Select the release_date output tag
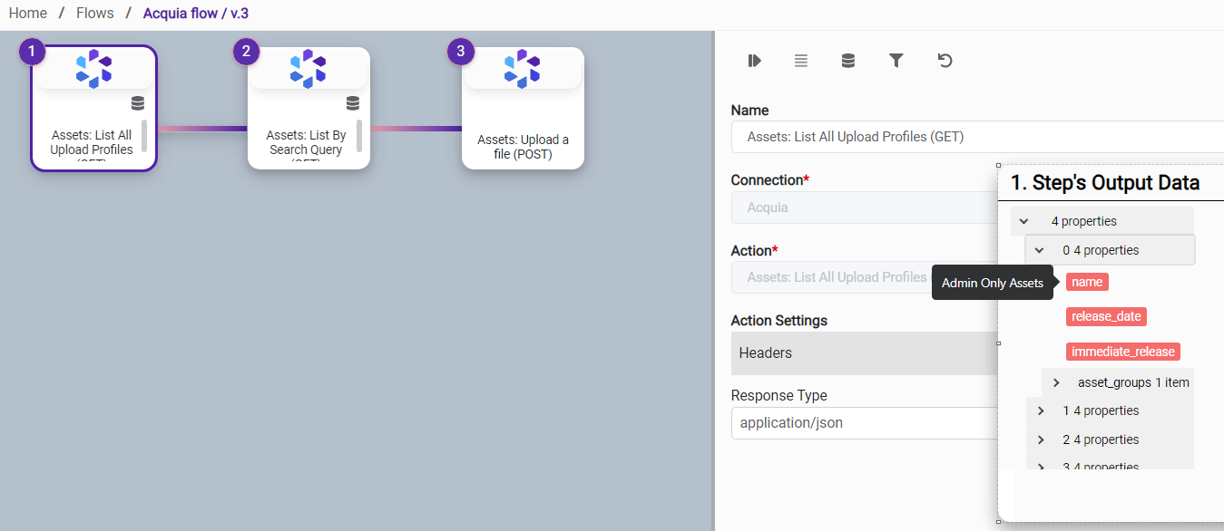Screen dimensions: 1224x531 coord(1106,316)
